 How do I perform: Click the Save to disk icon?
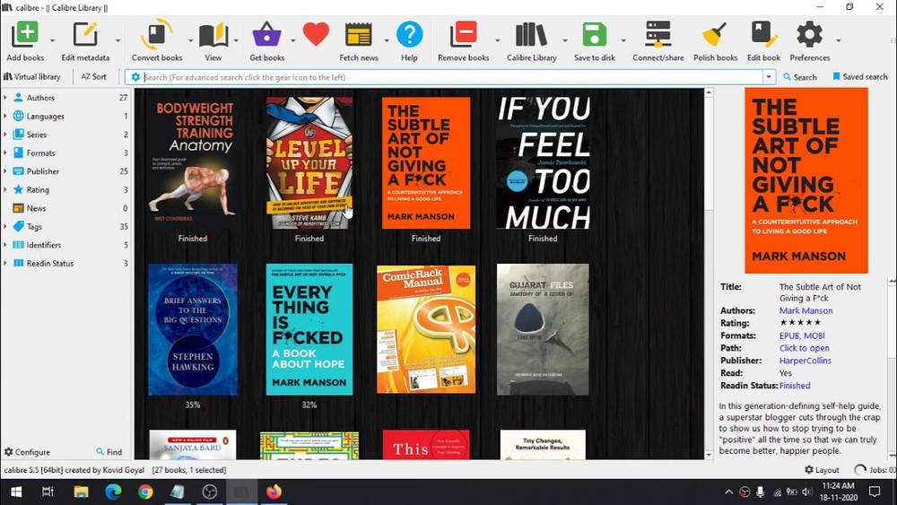point(595,35)
